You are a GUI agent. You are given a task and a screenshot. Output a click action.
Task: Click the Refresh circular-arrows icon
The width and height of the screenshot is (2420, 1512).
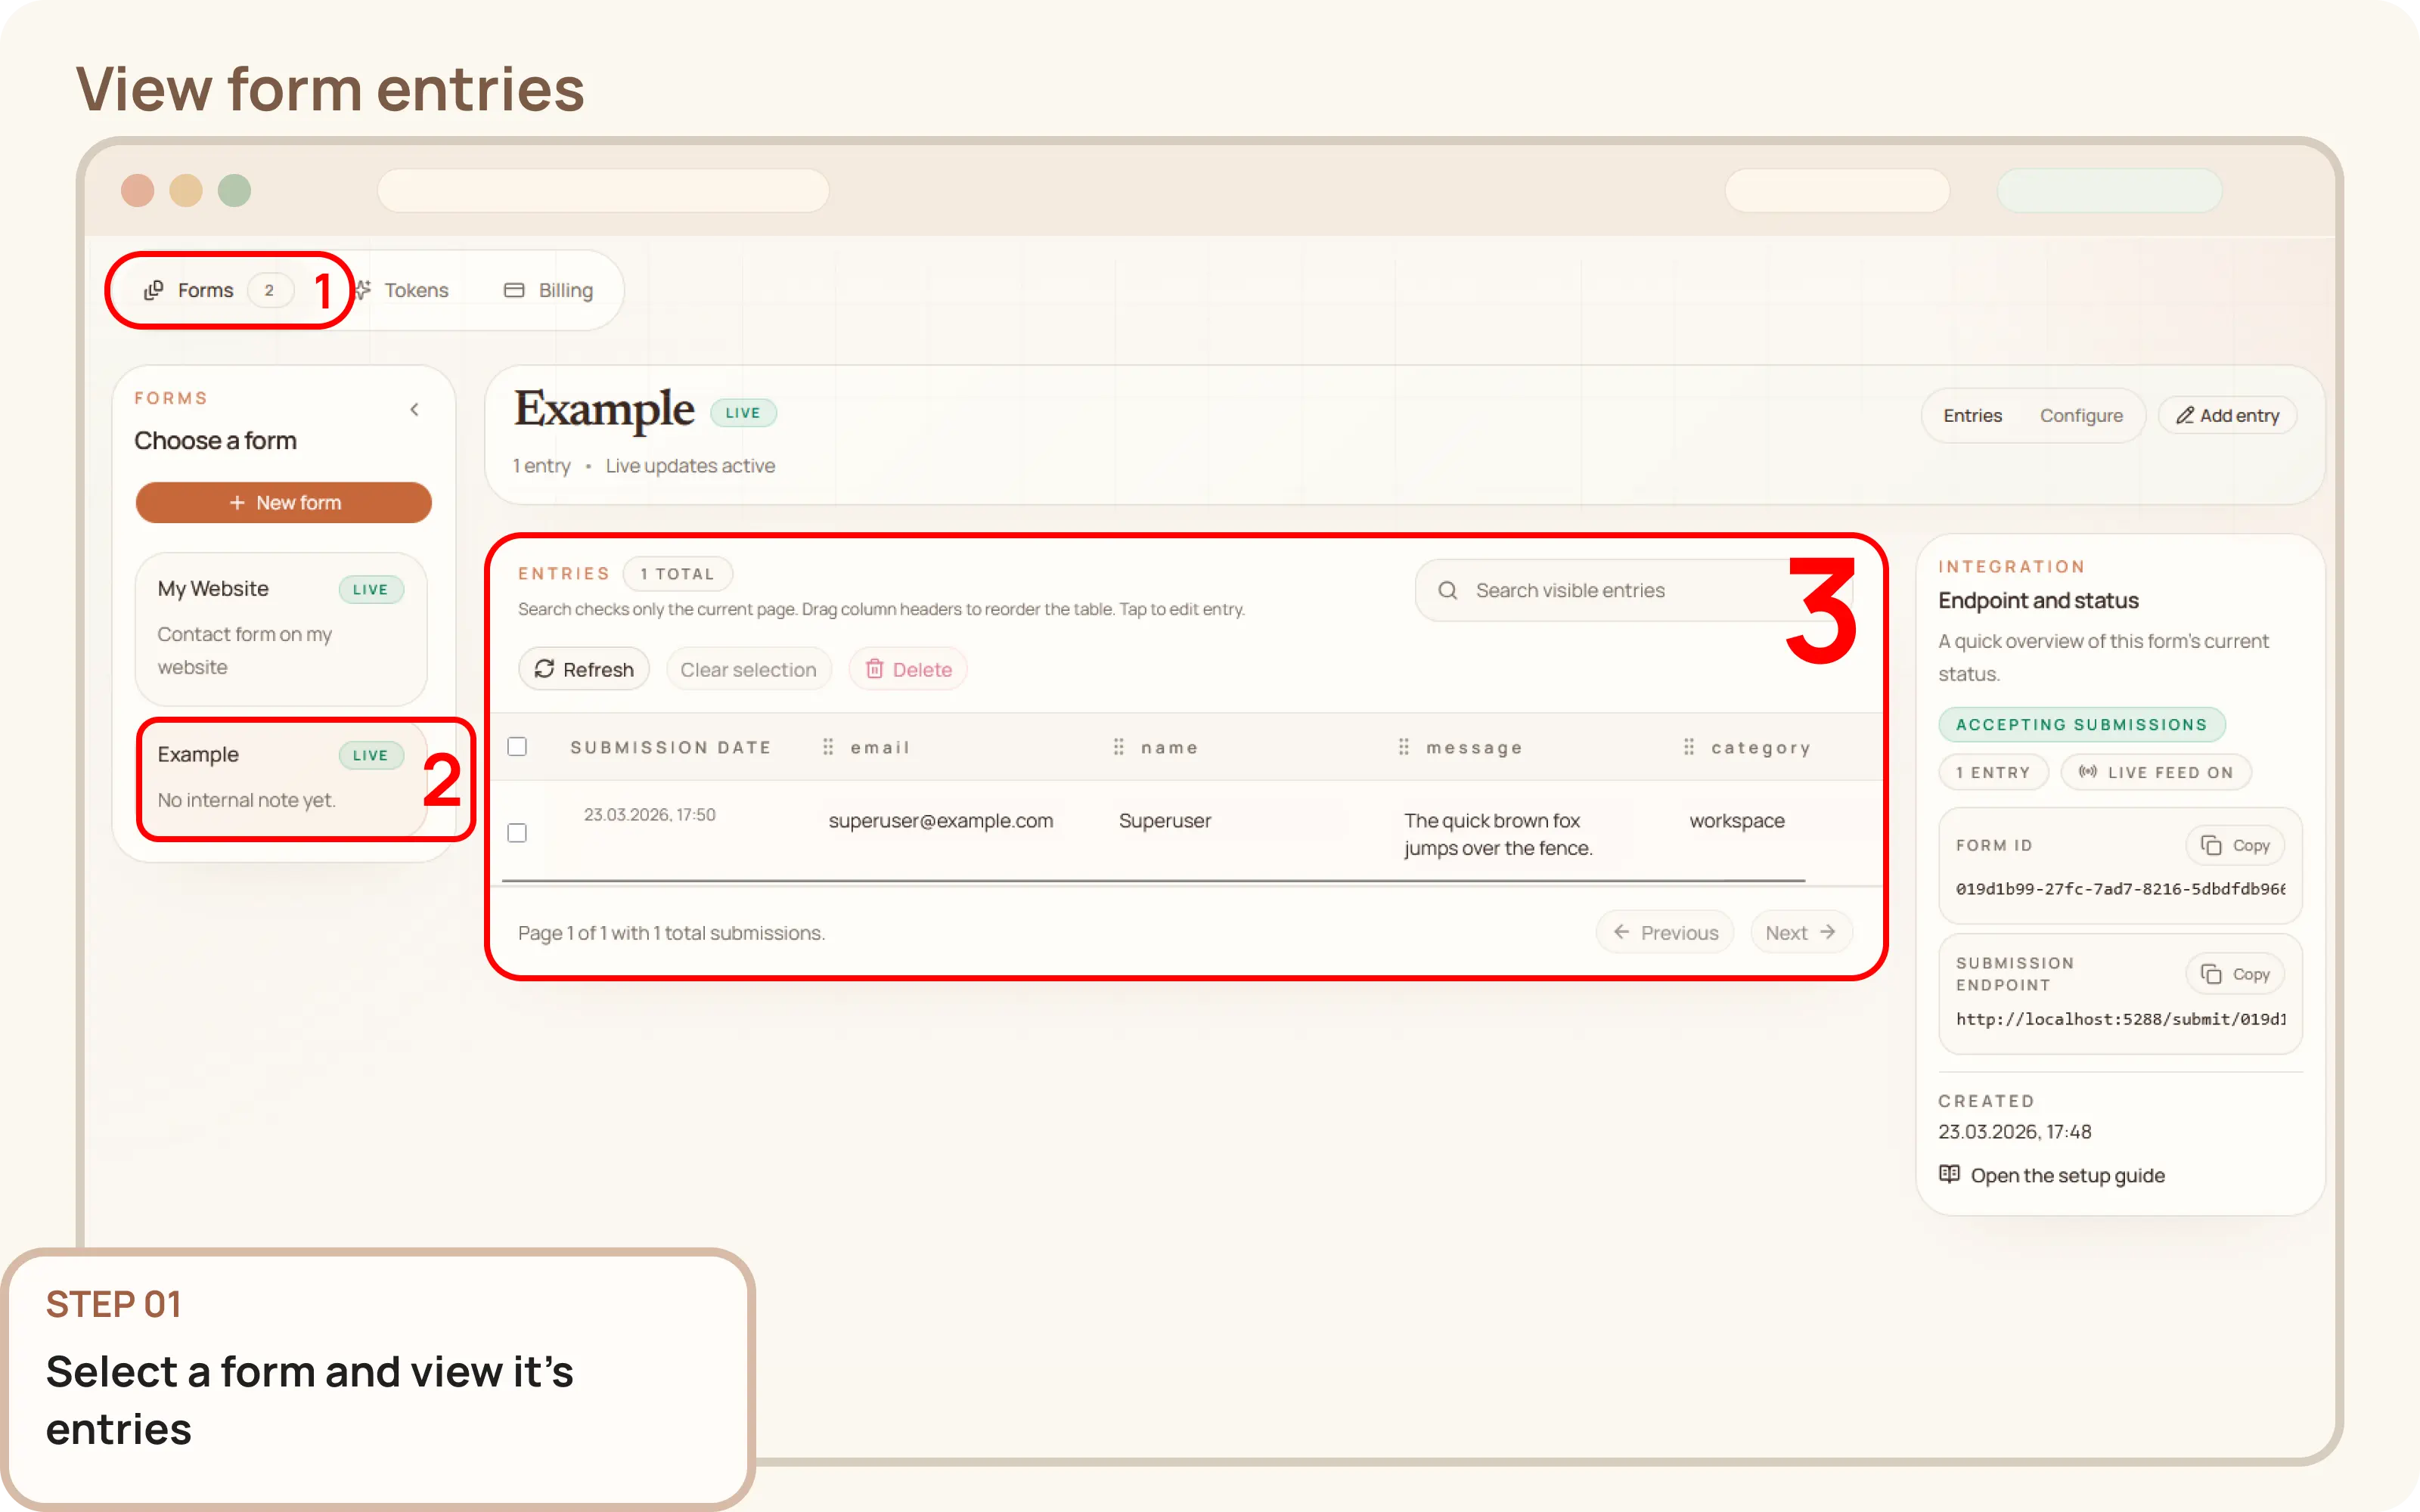546,669
